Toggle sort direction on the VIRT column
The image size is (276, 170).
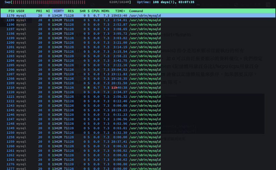[x=59, y=11]
